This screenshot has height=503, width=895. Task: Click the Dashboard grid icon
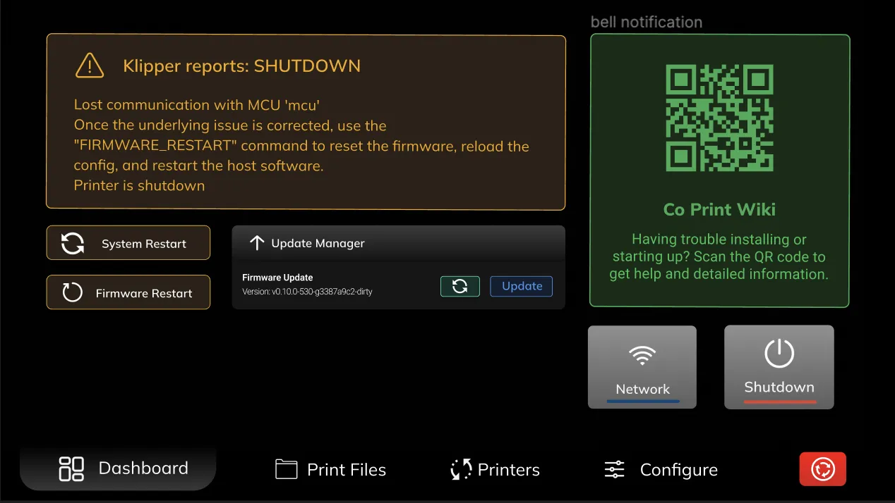[x=71, y=468]
